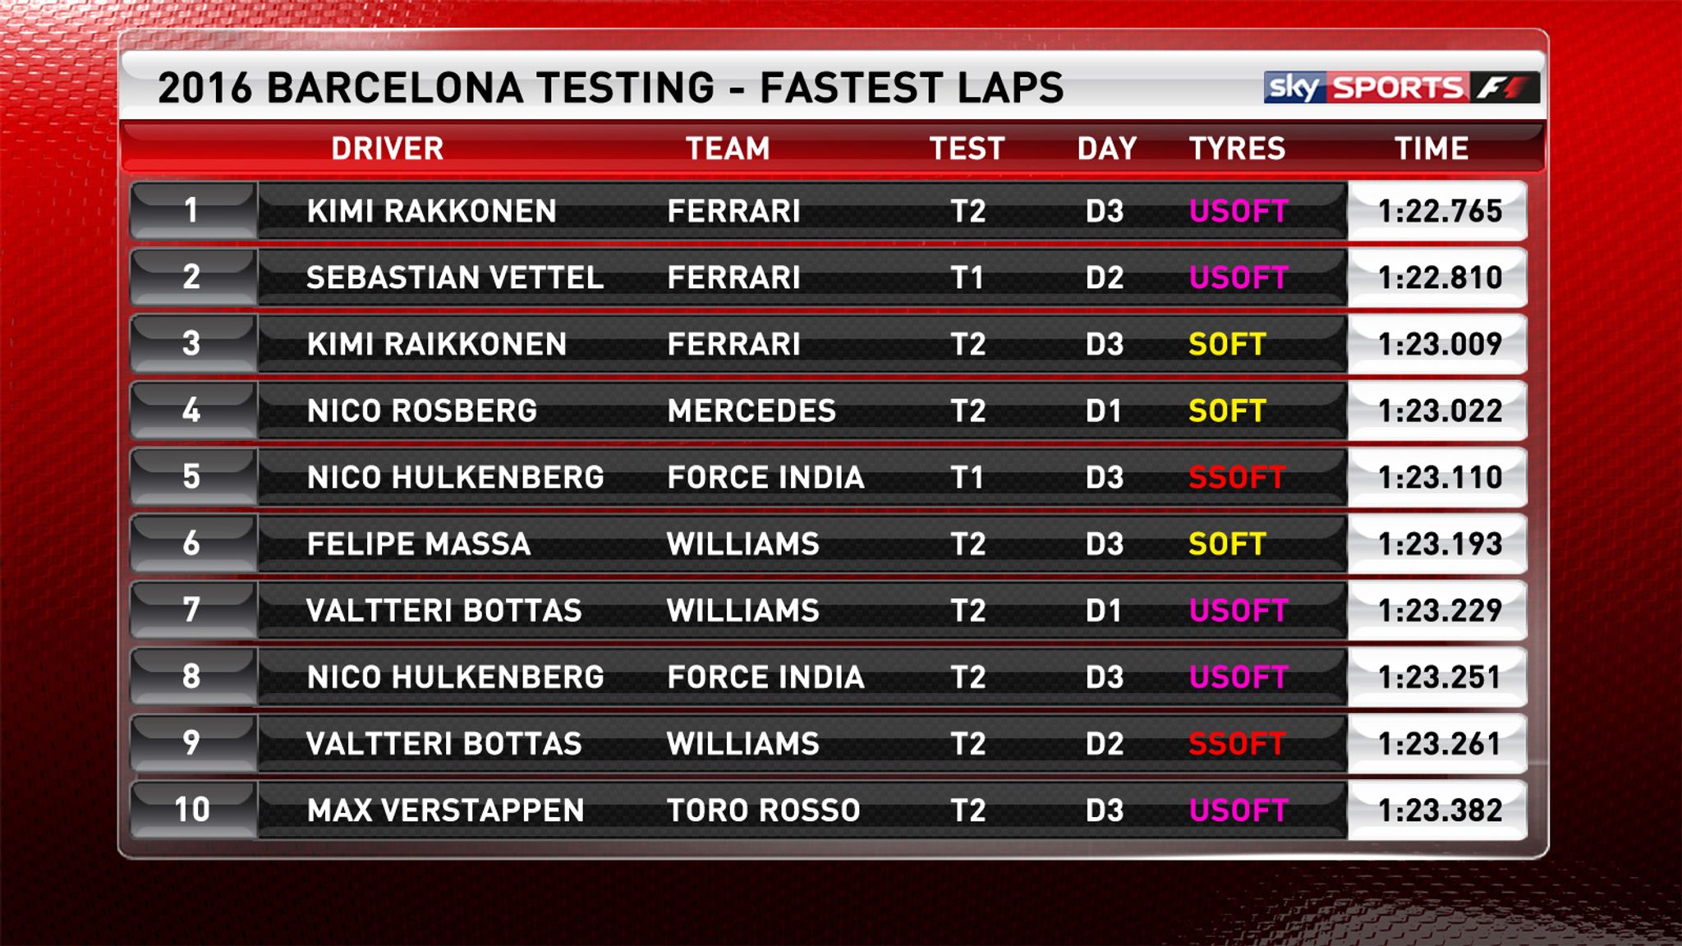Viewport: 1682px width, 946px height.
Task: Select the TEAM column header
Action: pyautogui.click(x=728, y=149)
